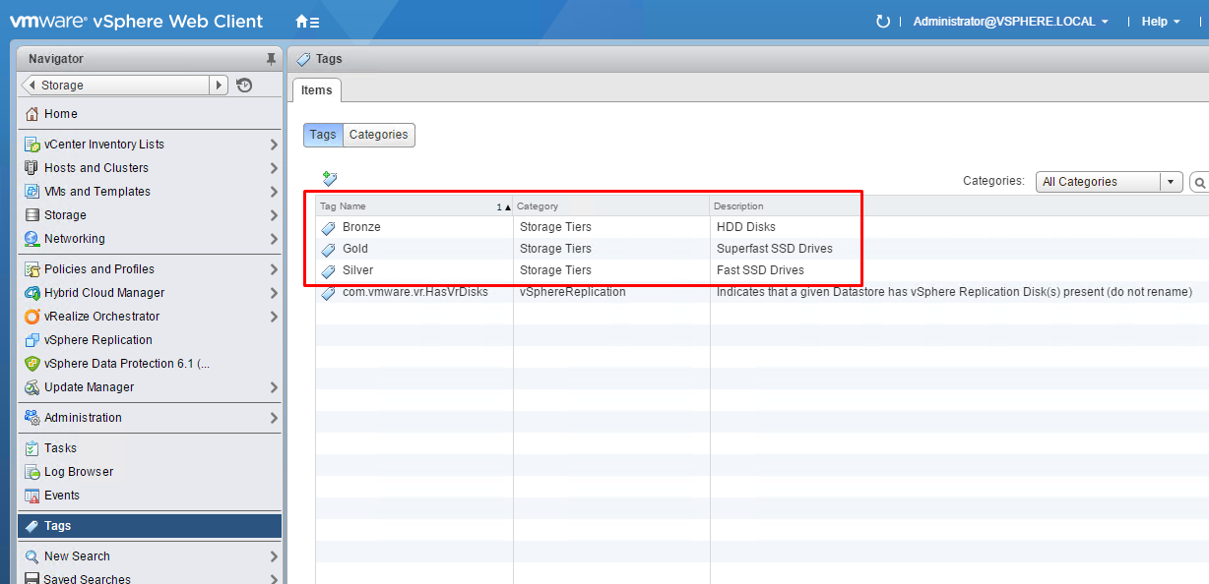Click Update Manager icon
This screenshot has width=1209, height=584.
tap(32, 387)
